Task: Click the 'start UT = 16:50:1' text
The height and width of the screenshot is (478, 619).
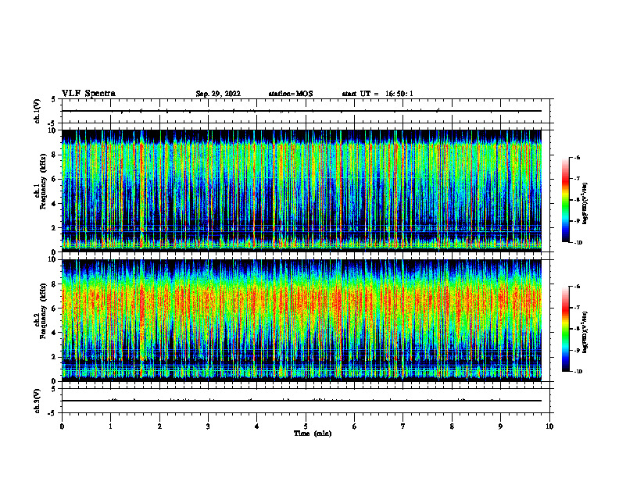Action: 377,94
